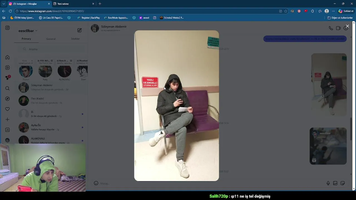Reload the page with refresh icon
The width and height of the screenshot is (356, 200).
point(10,11)
